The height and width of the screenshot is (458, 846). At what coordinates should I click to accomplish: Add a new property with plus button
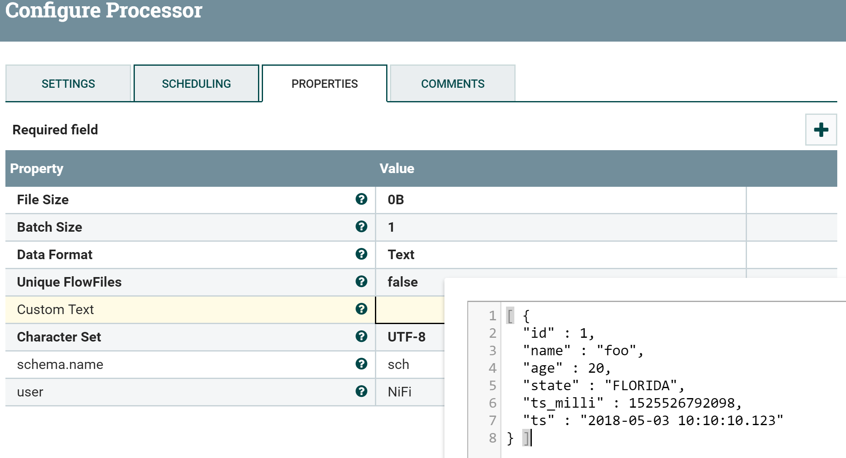click(x=820, y=129)
